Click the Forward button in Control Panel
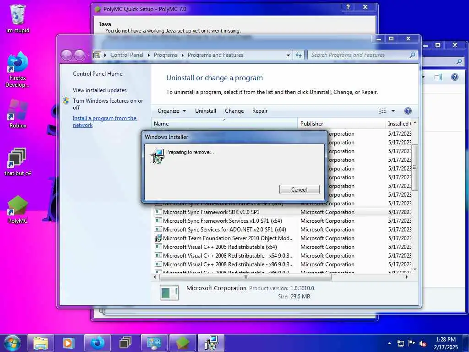The image size is (469, 352). point(79,55)
